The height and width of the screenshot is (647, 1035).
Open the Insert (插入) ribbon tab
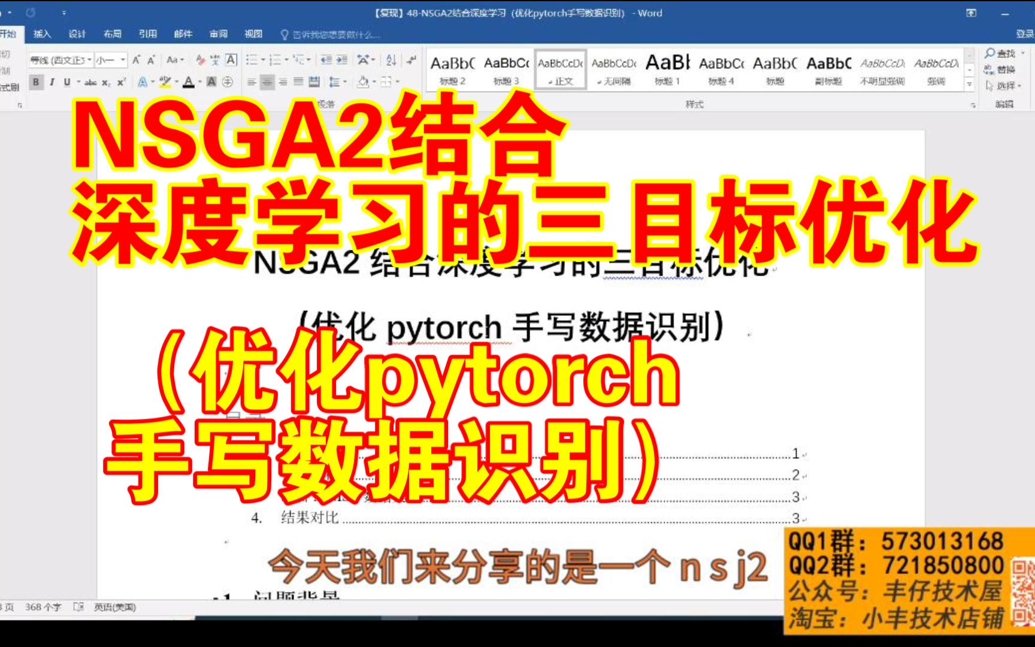(42, 34)
